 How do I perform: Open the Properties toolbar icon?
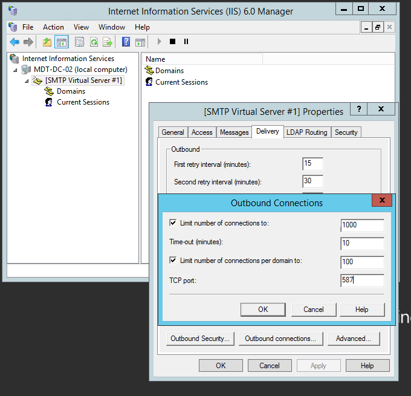79,42
